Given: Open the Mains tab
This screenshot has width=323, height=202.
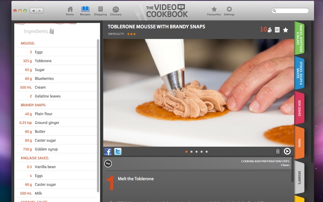Looking at the screenshot, I should click(x=300, y=143).
